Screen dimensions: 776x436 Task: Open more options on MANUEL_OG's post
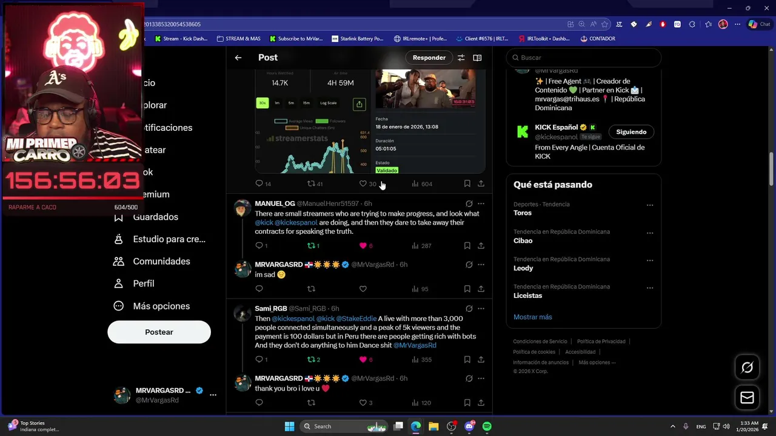(481, 203)
